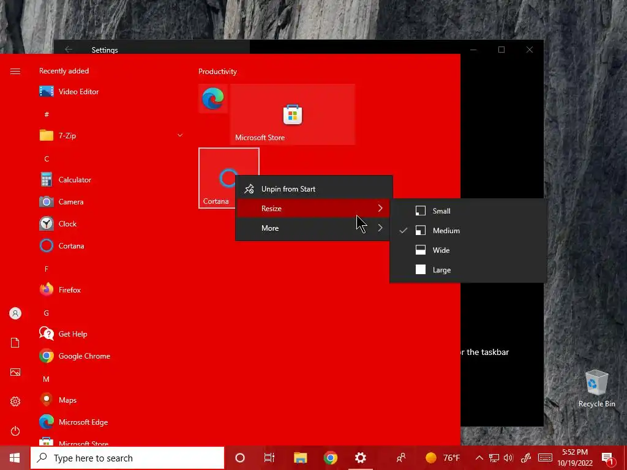Open Pictures from Start sidebar

coord(15,372)
